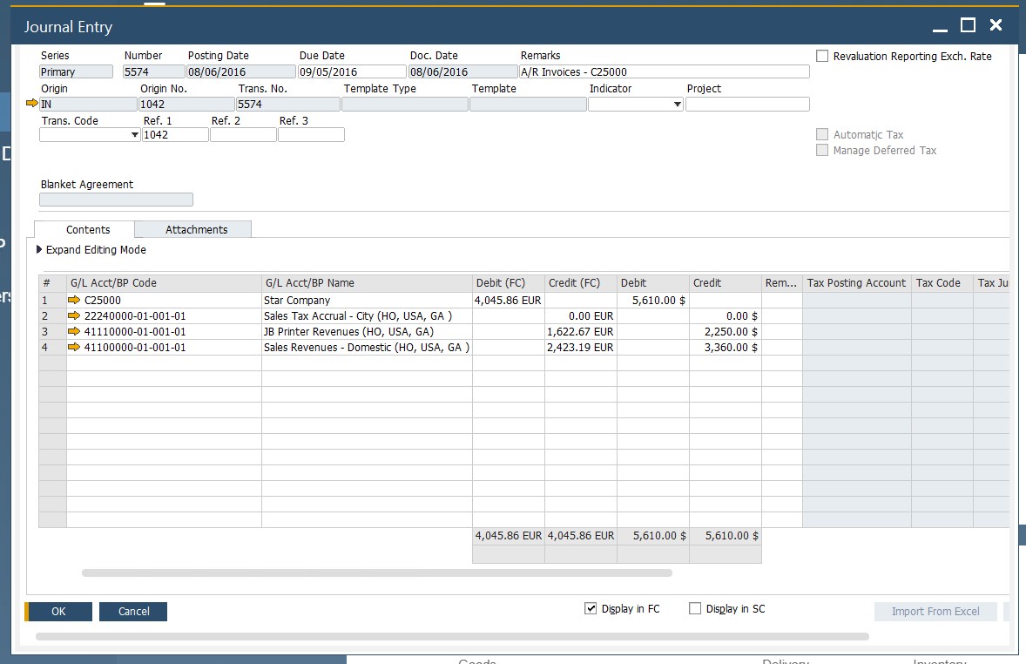This screenshot has height=664, width=1026.
Task: Check the Display in SC box
Action: [x=695, y=609]
